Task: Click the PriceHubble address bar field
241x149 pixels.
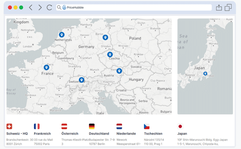Action: click(134, 7)
